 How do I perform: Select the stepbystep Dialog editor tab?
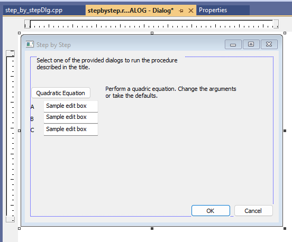point(131,11)
